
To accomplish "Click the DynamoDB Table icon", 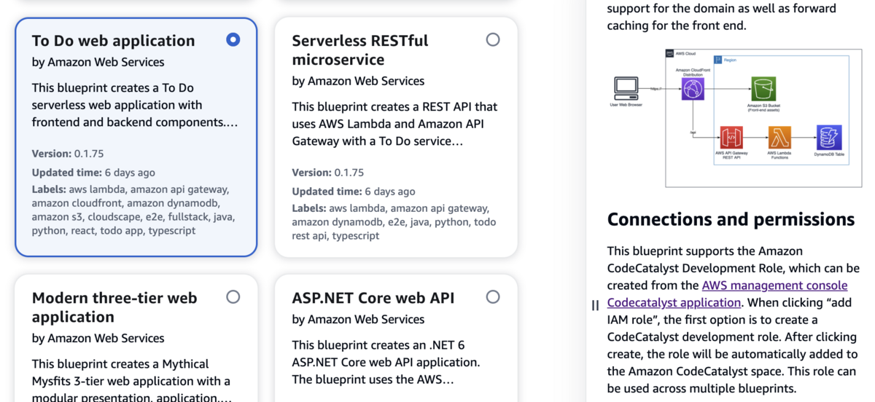I will point(829,138).
